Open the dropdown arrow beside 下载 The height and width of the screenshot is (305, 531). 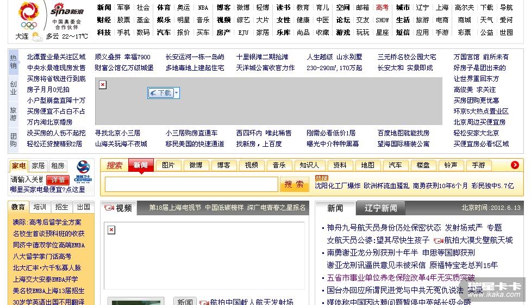(x=177, y=93)
